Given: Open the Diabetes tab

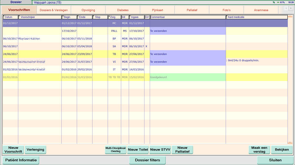Looking at the screenshot, I should pyautogui.click(x=123, y=10).
